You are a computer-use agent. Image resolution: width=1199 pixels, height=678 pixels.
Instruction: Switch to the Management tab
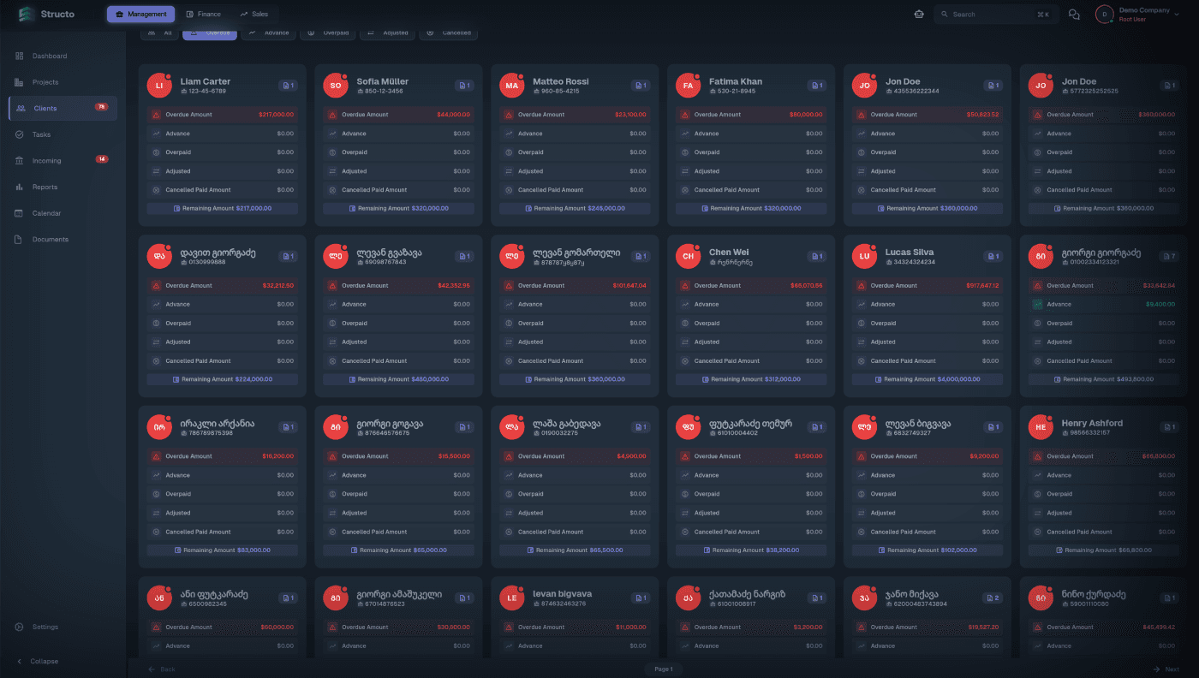point(141,14)
